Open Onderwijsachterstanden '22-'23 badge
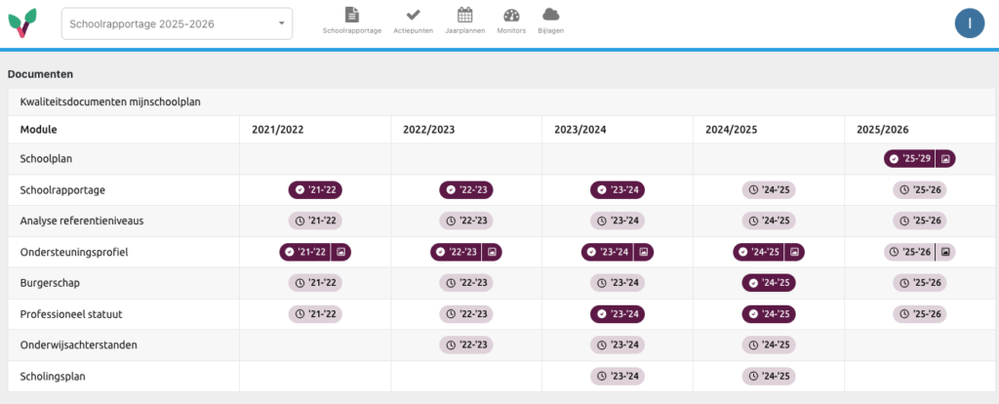999x404 pixels. point(465,345)
